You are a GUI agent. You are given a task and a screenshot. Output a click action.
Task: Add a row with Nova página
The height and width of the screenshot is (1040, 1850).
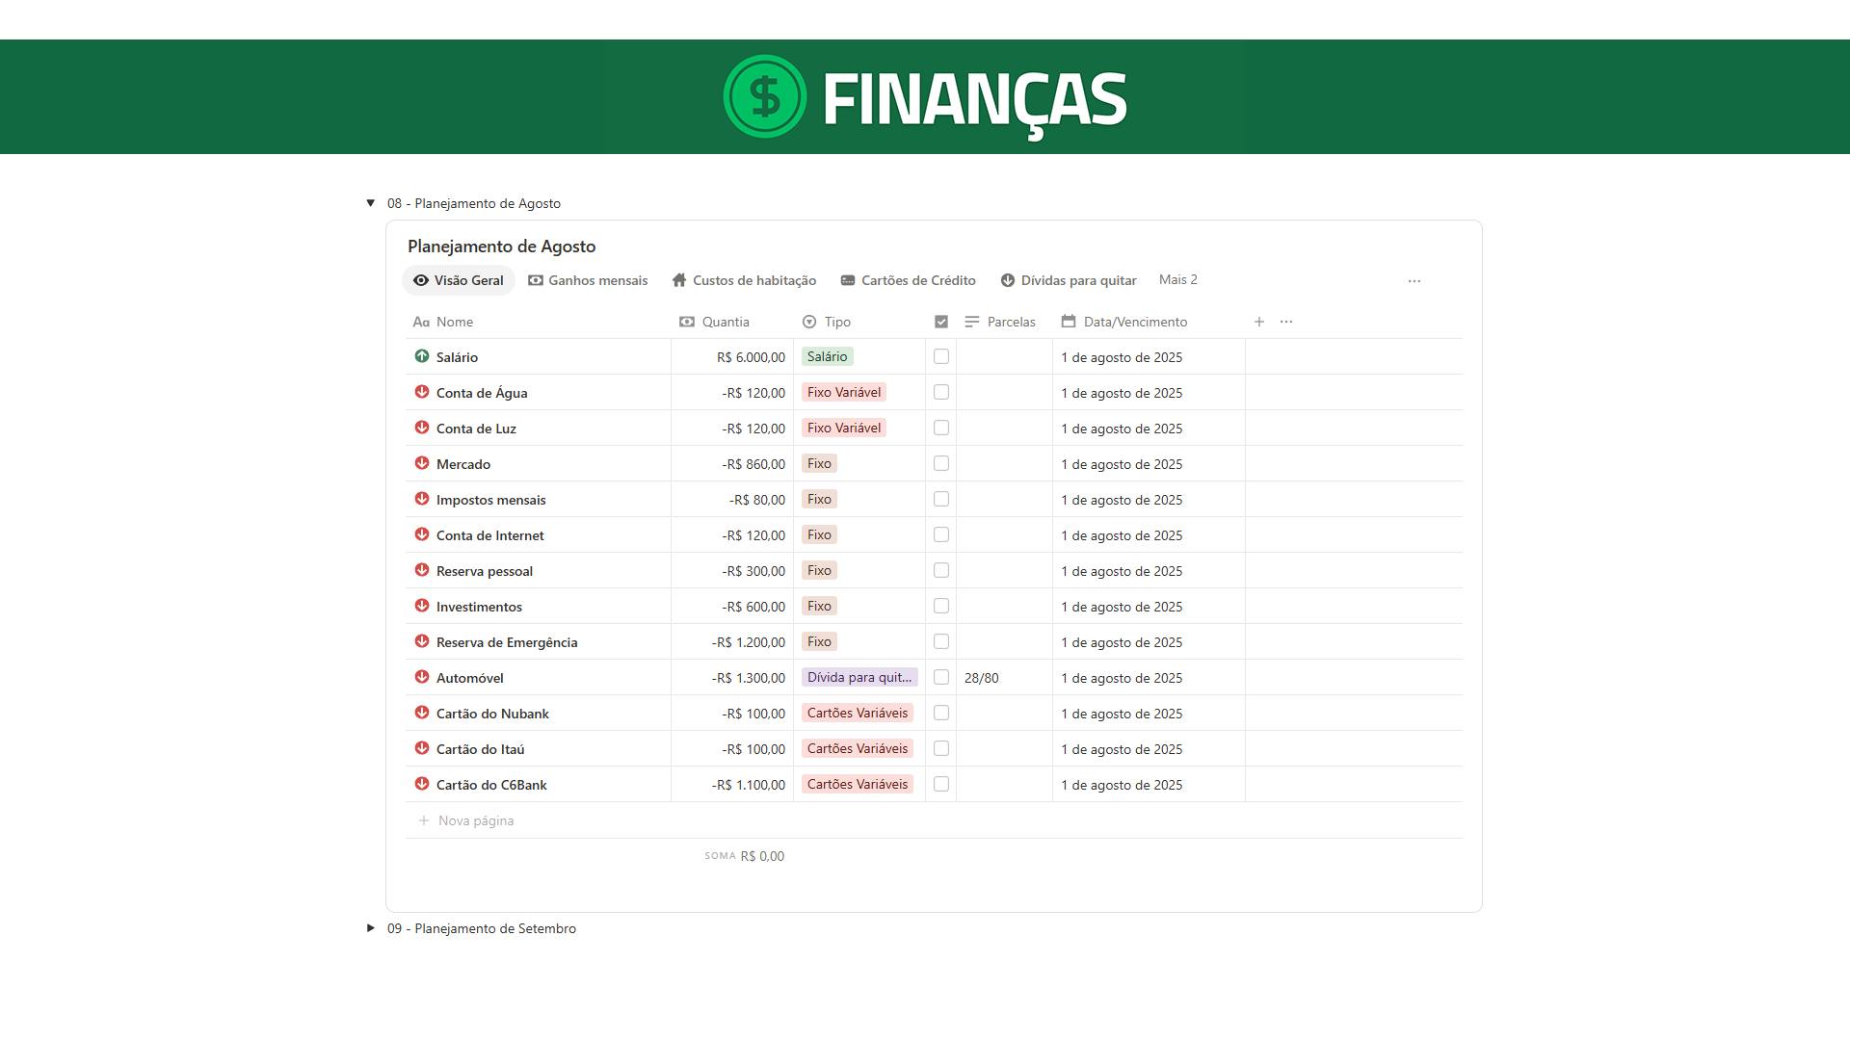point(466,820)
